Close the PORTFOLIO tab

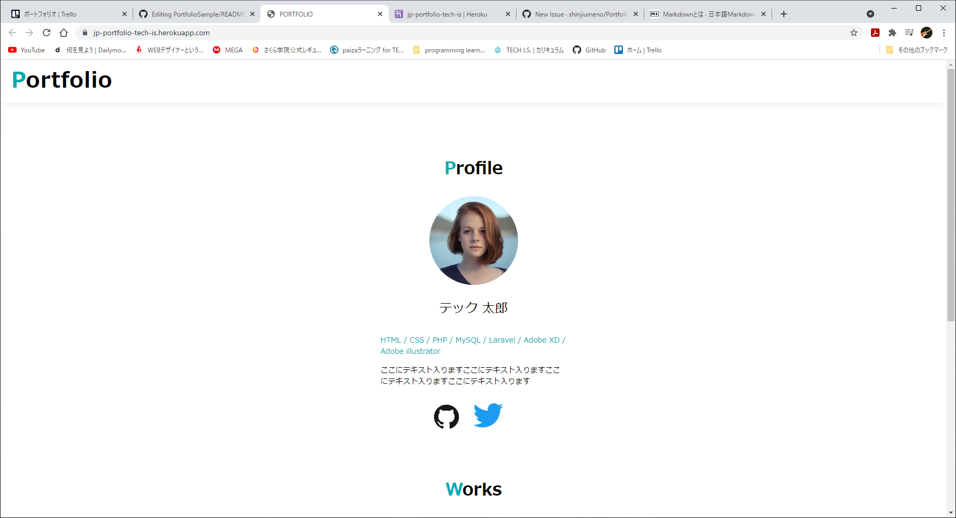[380, 14]
